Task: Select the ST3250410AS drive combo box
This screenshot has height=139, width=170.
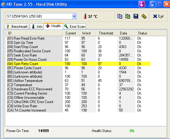Action: click(x=41, y=16)
